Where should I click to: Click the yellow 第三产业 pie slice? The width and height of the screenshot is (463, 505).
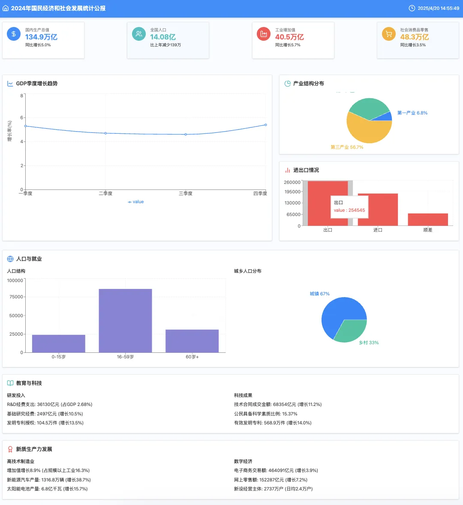pyautogui.click(x=364, y=131)
